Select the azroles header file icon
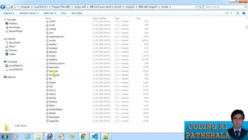This screenshot has height=140, width=248. tap(47, 40)
